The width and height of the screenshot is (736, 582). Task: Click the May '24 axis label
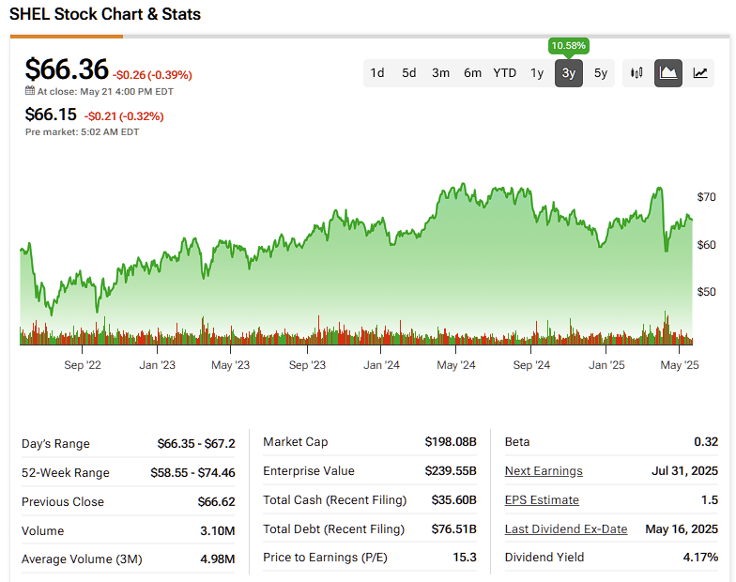pyautogui.click(x=456, y=364)
